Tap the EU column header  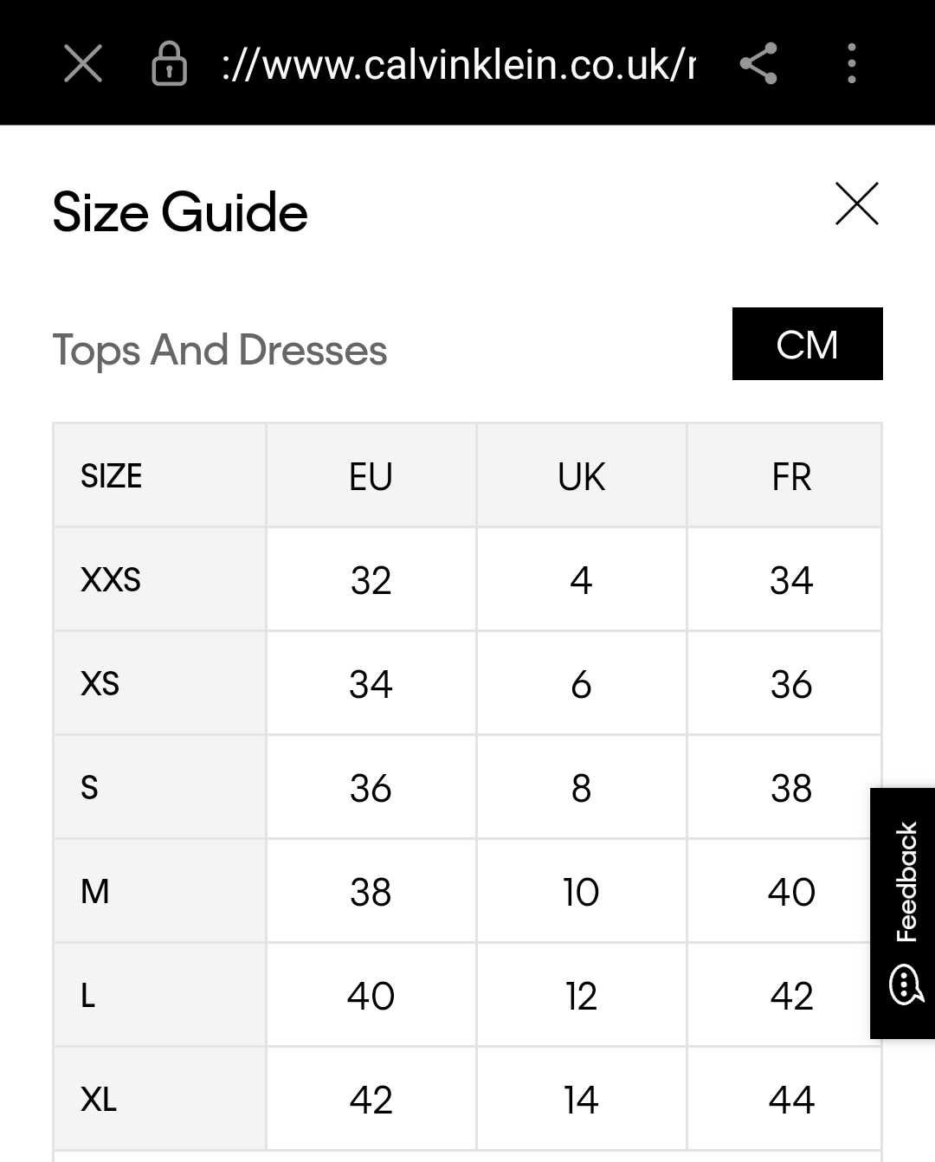pyautogui.click(x=371, y=476)
